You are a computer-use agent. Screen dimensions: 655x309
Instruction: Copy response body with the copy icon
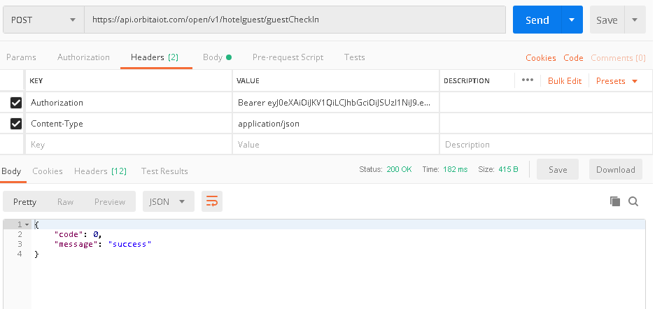[615, 201]
